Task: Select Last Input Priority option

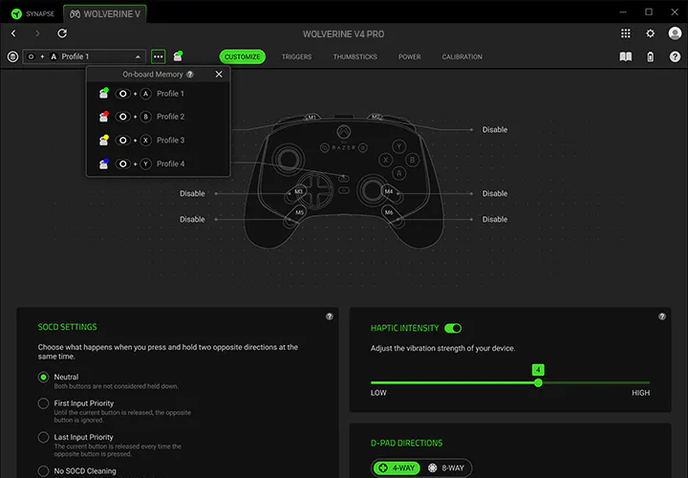Action: pyautogui.click(x=43, y=437)
